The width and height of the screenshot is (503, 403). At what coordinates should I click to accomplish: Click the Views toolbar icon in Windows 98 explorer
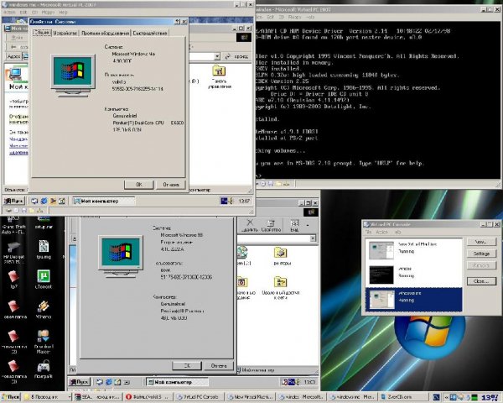[x=294, y=225]
